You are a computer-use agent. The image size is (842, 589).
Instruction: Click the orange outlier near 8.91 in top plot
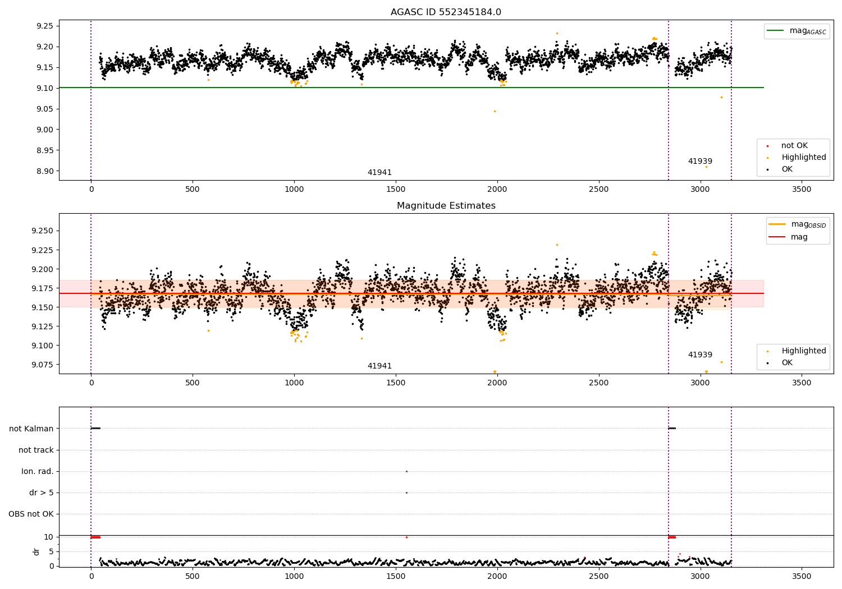tap(706, 167)
